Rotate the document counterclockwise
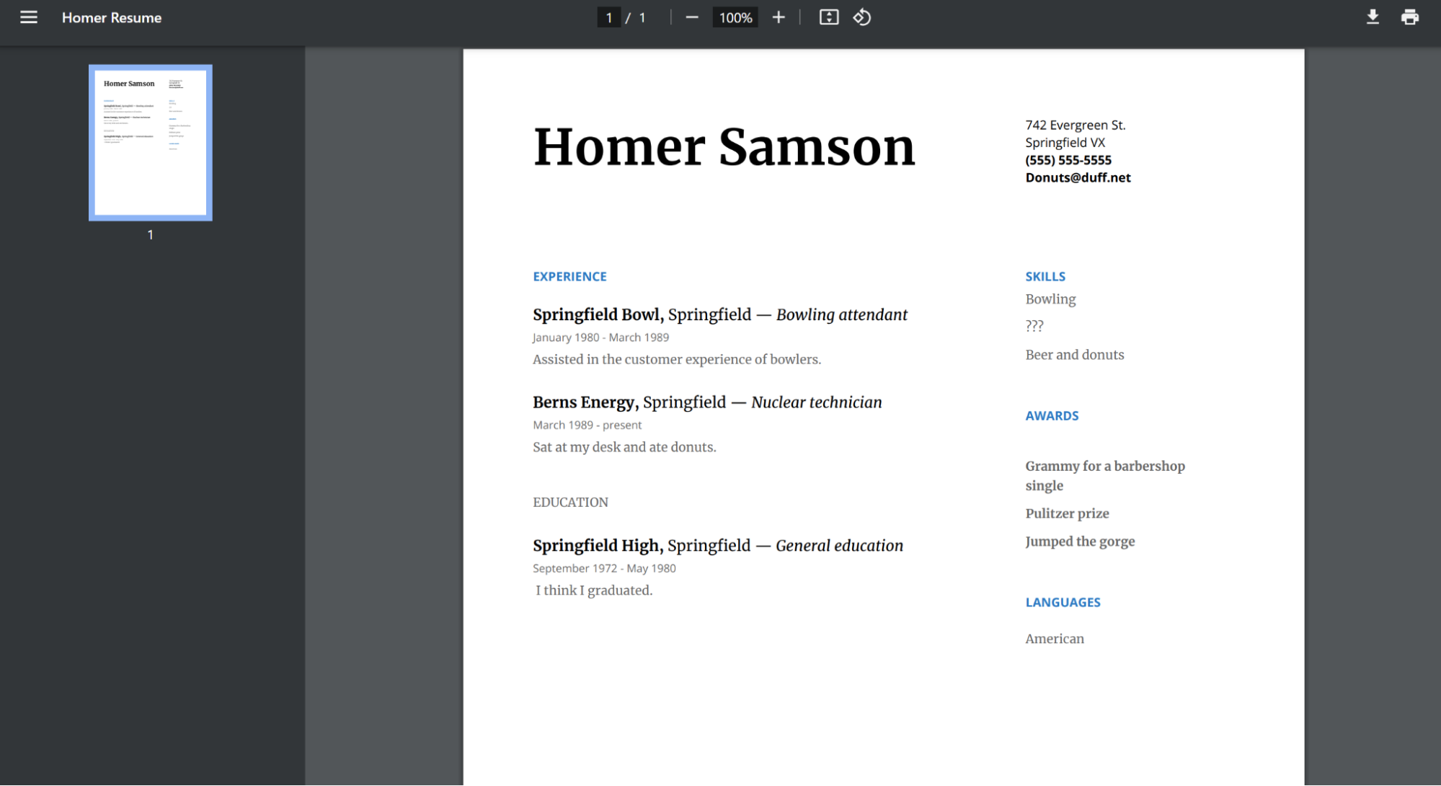This screenshot has height=786, width=1441. [862, 17]
